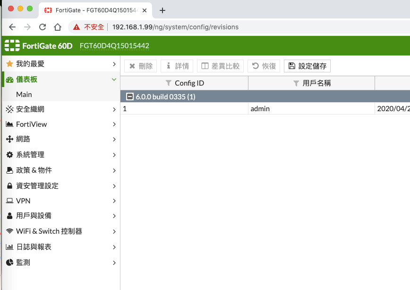Expand the VPN menu chevron

tap(114, 201)
